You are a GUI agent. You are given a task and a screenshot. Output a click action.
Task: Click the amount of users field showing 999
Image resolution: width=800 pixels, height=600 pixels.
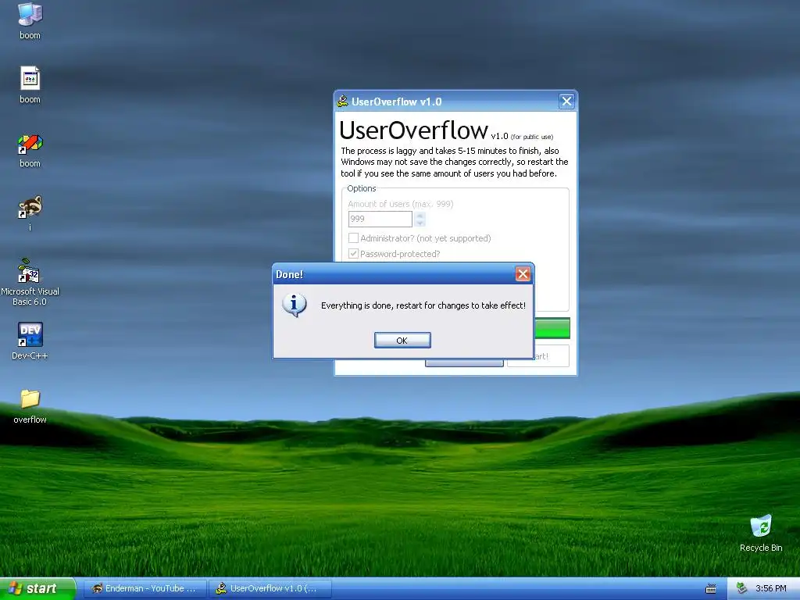coord(380,219)
